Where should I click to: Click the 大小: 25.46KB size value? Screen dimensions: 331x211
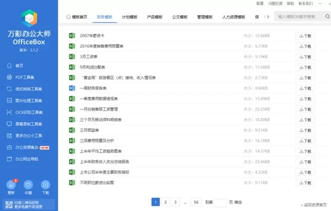point(256,161)
